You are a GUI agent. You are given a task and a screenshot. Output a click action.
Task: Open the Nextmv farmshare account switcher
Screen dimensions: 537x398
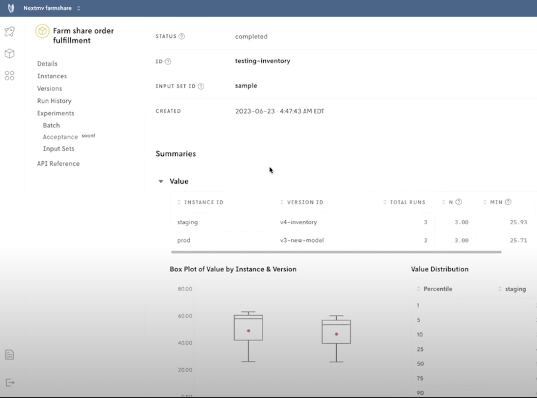[52, 9]
